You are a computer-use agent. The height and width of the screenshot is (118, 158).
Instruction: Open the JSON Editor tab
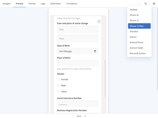(56, 4)
